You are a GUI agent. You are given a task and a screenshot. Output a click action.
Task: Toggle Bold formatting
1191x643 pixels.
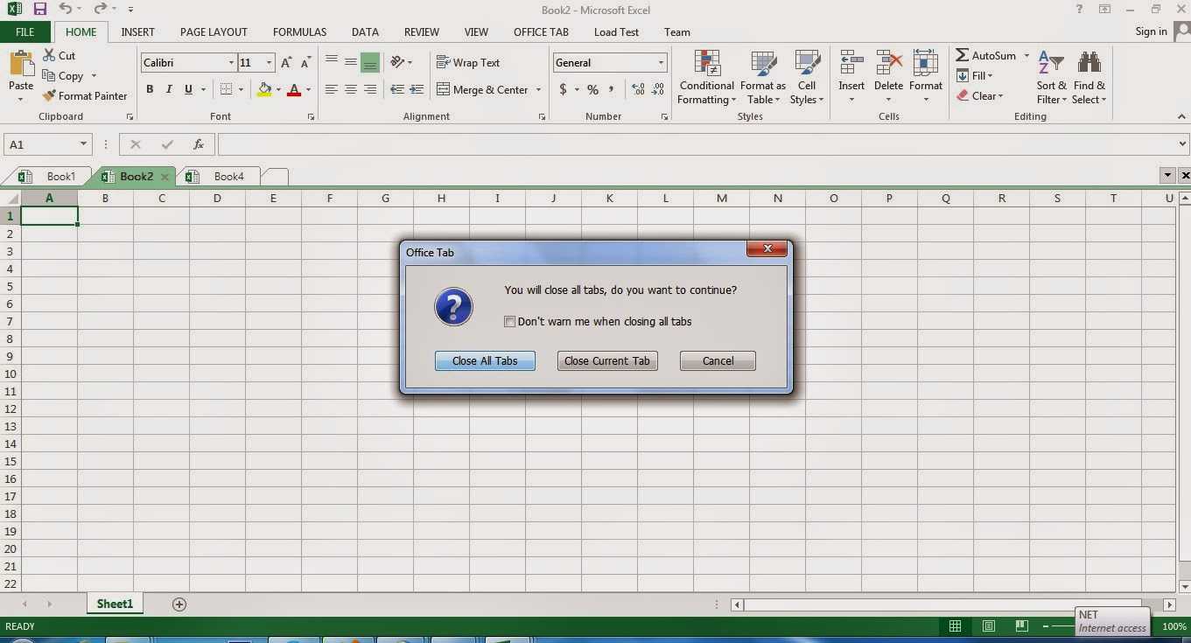(150, 89)
